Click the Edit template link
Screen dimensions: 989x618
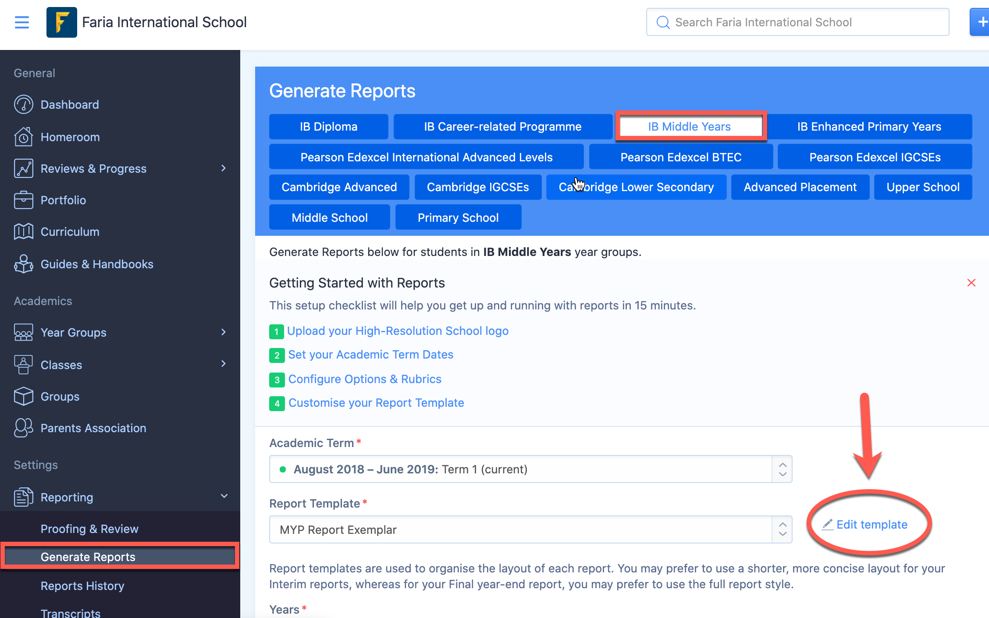(872, 525)
